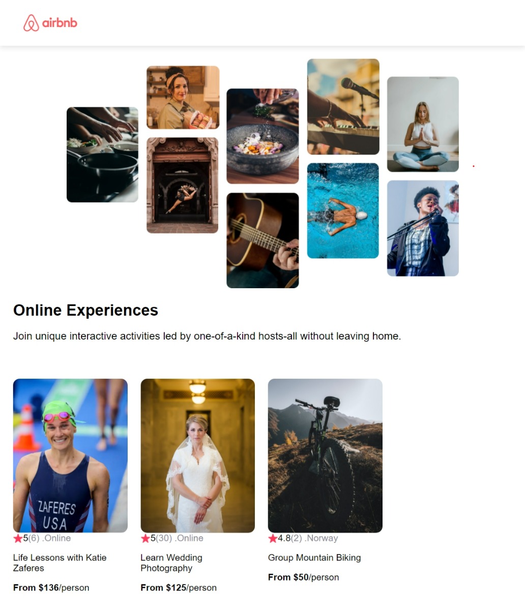Click the airbnb wordmark text
Viewport: 525px width, 615px height.
(60, 23)
